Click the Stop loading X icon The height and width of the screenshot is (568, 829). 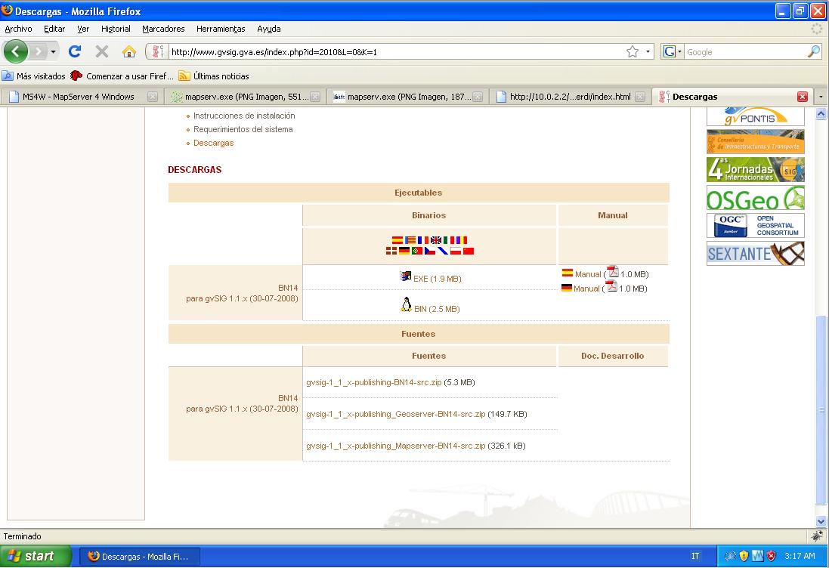pos(101,51)
